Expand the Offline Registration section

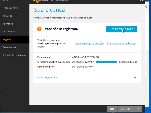[x=87, y=78]
